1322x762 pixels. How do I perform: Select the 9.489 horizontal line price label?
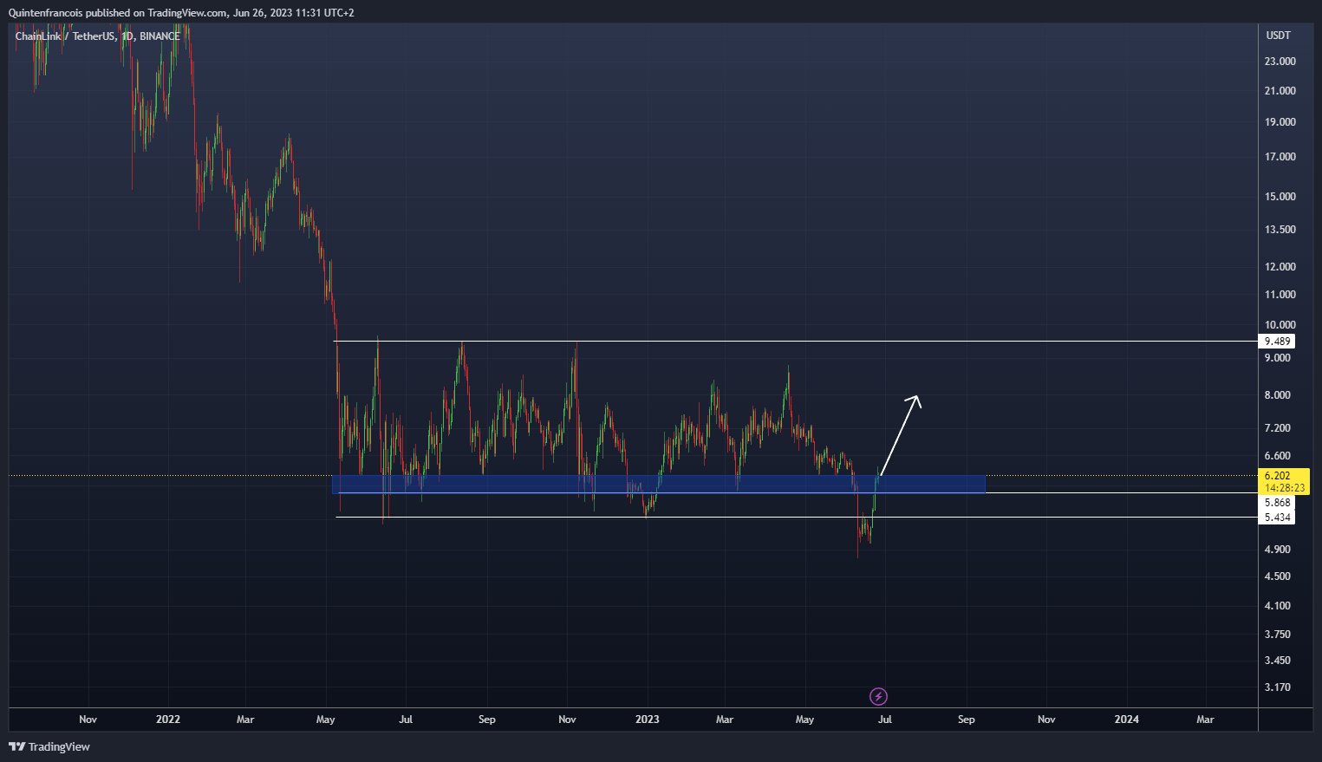point(1277,342)
